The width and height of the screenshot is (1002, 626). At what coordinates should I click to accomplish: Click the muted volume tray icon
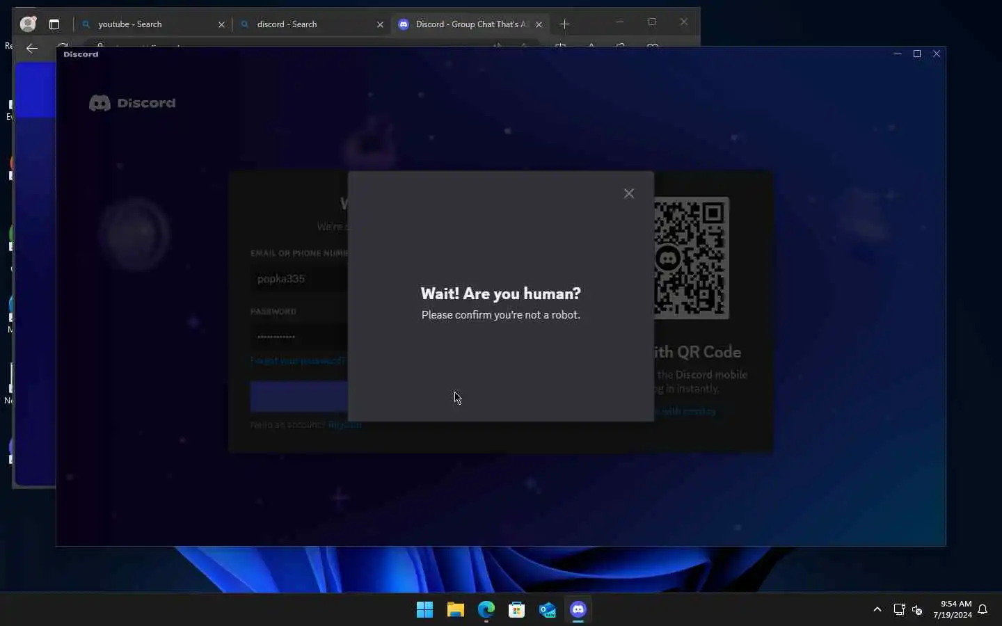coord(917,610)
